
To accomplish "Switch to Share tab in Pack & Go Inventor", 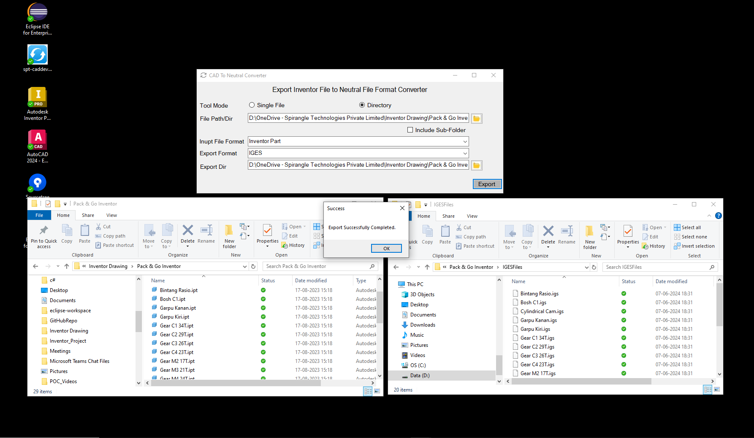I will [88, 215].
